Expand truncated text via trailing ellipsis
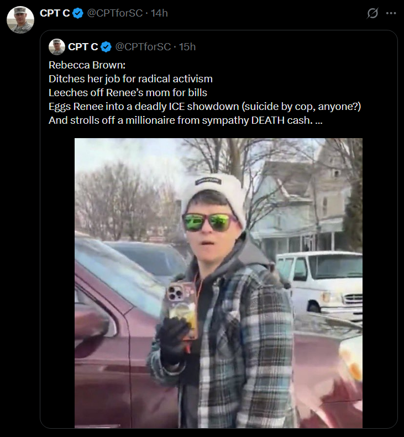This screenshot has height=437, width=404. (319, 120)
